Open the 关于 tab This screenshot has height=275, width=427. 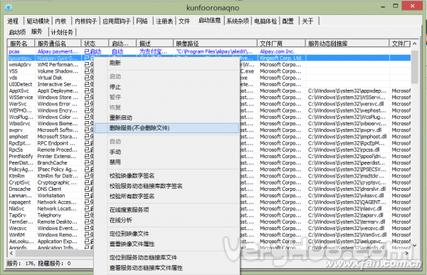(x=307, y=21)
